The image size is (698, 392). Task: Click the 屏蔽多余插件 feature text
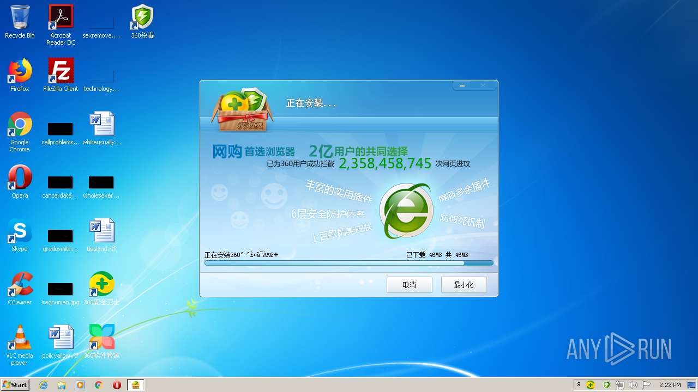(x=465, y=191)
